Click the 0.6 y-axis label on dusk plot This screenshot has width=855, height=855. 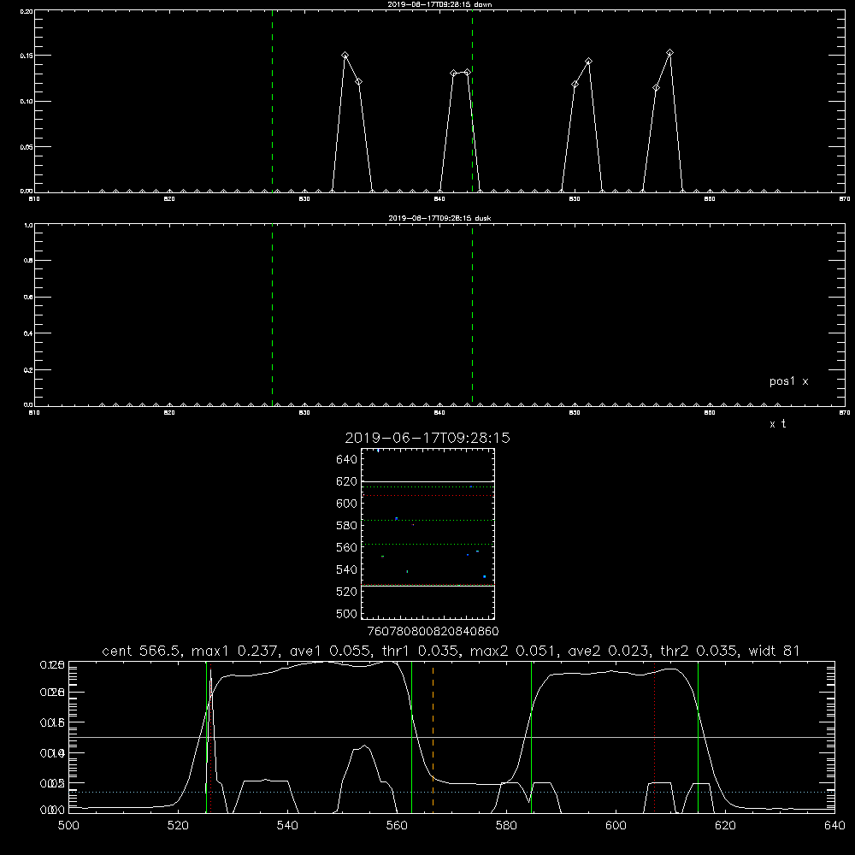(28, 298)
